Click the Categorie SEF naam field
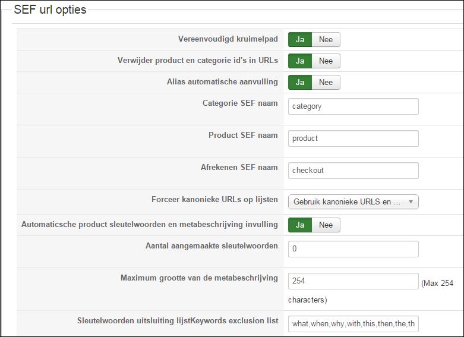The width and height of the screenshot is (464, 337). [353, 107]
